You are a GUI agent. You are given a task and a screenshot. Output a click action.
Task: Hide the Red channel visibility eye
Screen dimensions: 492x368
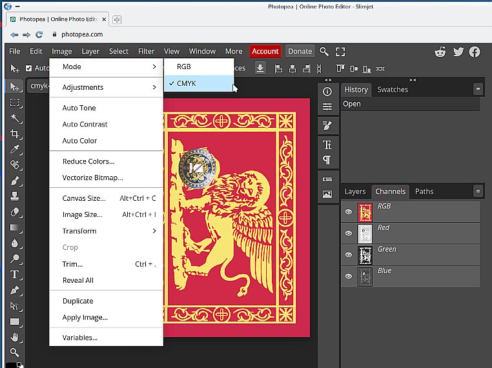click(349, 233)
